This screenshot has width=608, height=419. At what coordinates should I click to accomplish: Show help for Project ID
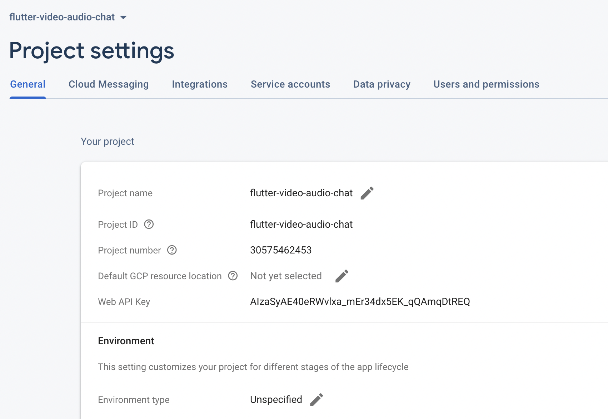149,224
